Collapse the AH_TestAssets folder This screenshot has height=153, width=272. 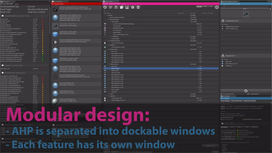(x=109, y=20)
